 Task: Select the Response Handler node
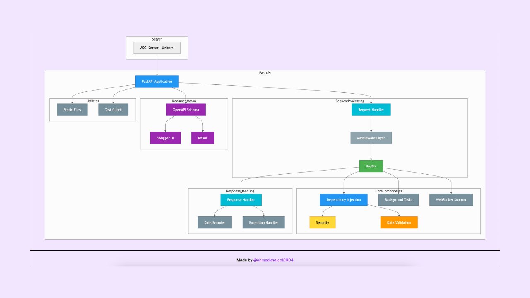(x=241, y=199)
